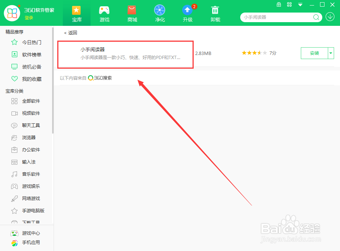
Task: Open the 升级 upgrade tab
Action: [x=188, y=14]
